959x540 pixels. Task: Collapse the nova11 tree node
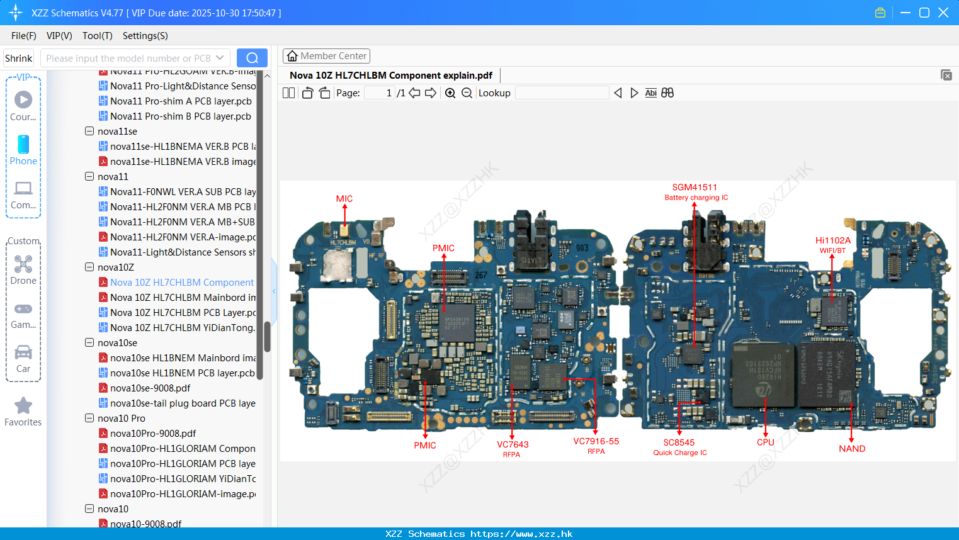89,176
